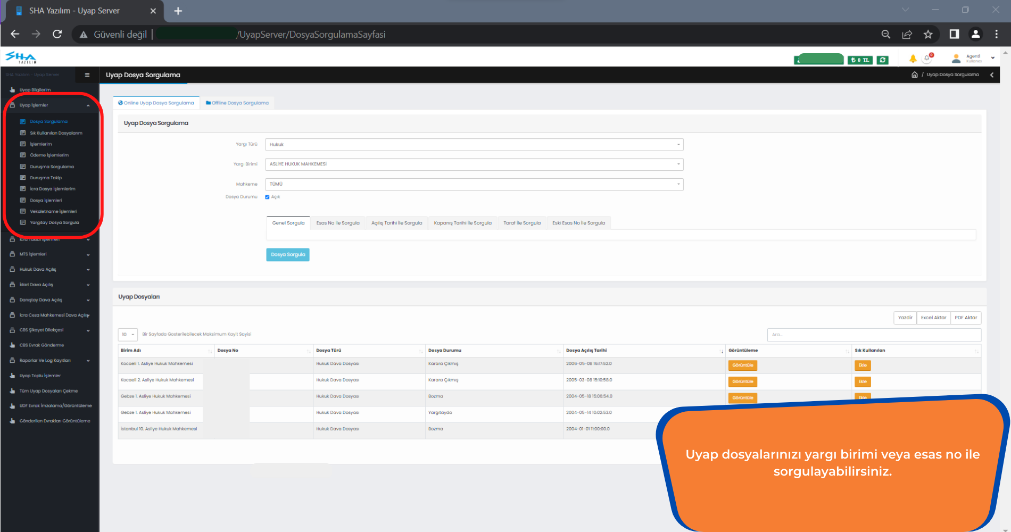The height and width of the screenshot is (532, 1011).
Task: Switch to Online Uyap Dosya Sorgulama tab
Action: 156,103
